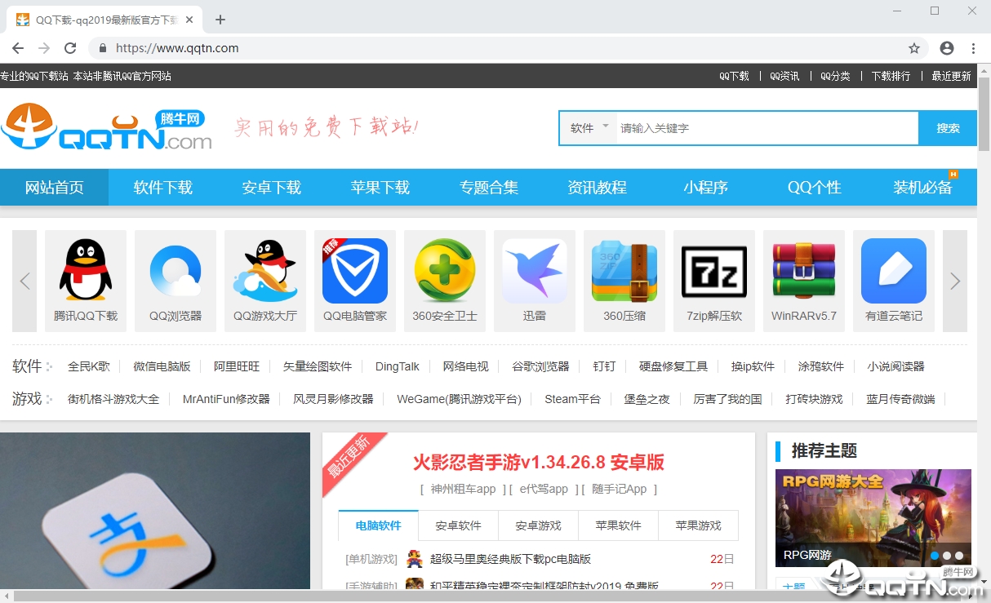Open 资讯教程 navigation menu
This screenshot has width=991, height=603.
click(598, 187)
